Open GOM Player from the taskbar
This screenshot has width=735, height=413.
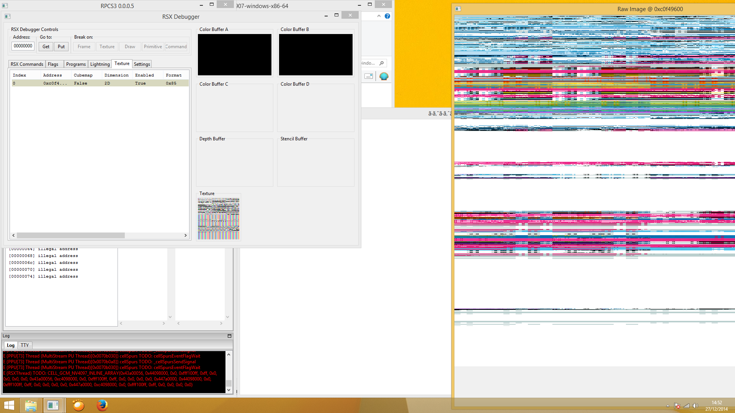[x=78, y=405]
